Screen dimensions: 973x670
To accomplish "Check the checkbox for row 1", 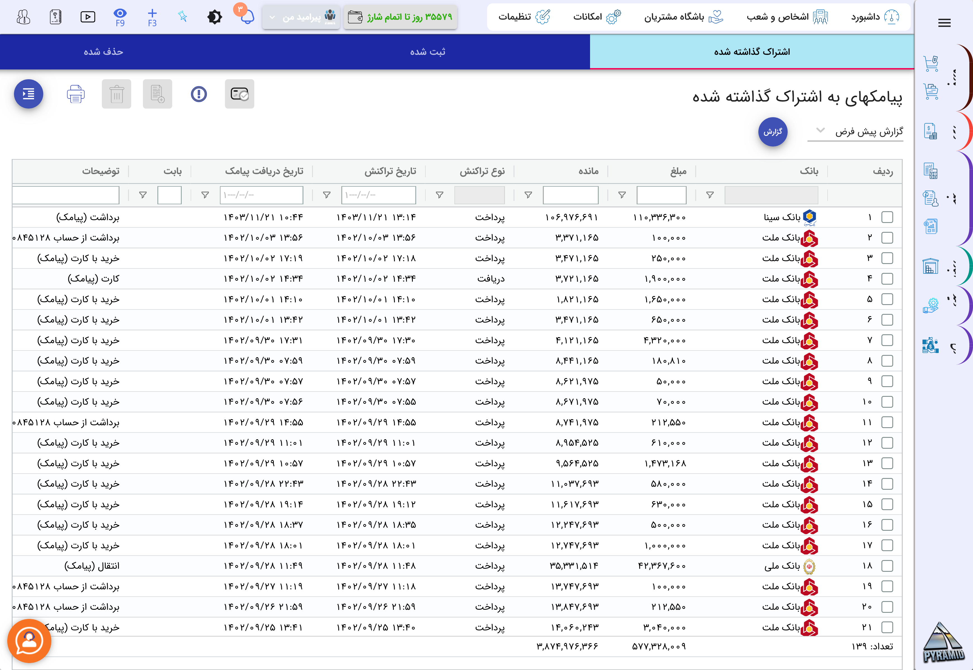I will pos(887,217).
